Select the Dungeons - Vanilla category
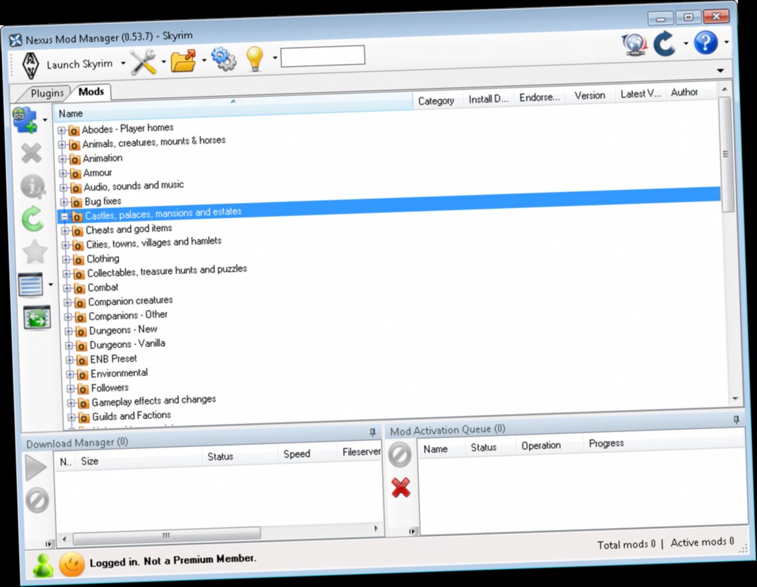 tap(127, 344)
